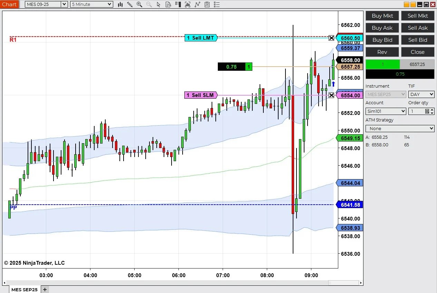Screen dimensions: 437x293
Task: Select the Zoom In magnifier tool
Action: pyautogui.click(x=139, y=4)
